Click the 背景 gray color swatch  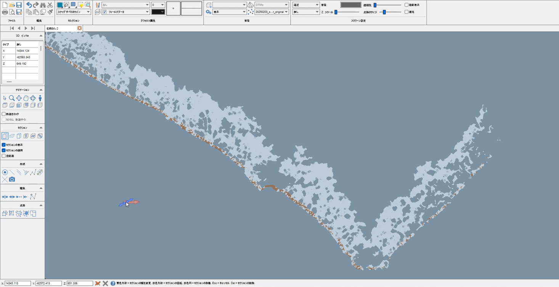(350, 5)
